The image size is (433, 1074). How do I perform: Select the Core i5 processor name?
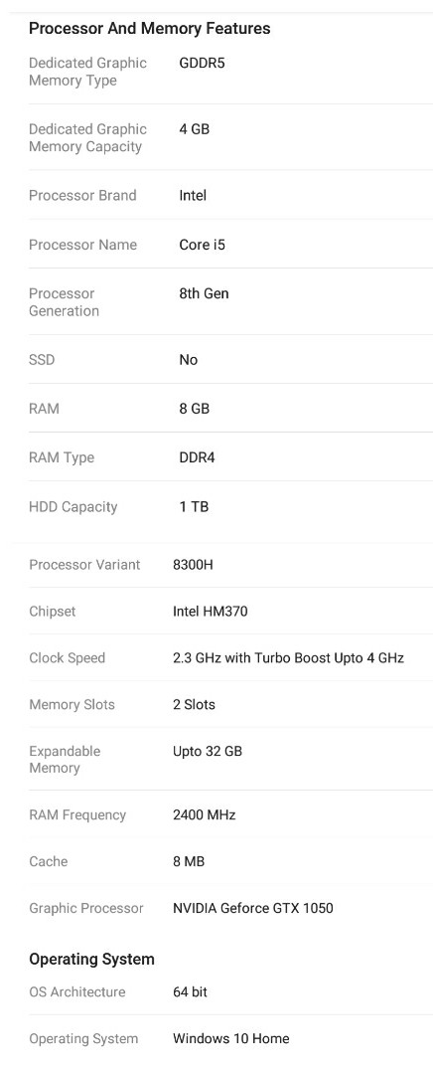tap(202, 245)
